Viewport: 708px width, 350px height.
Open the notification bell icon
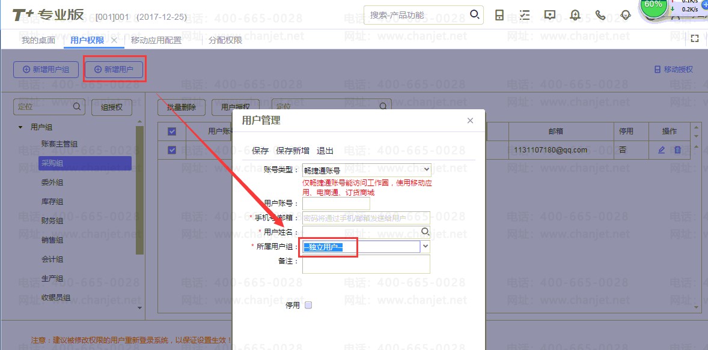click(575, 15)
